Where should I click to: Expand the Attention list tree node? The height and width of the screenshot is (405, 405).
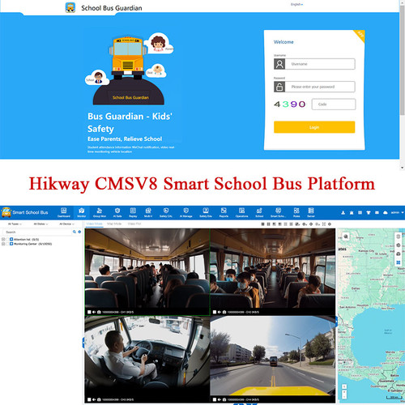point(3,239)
